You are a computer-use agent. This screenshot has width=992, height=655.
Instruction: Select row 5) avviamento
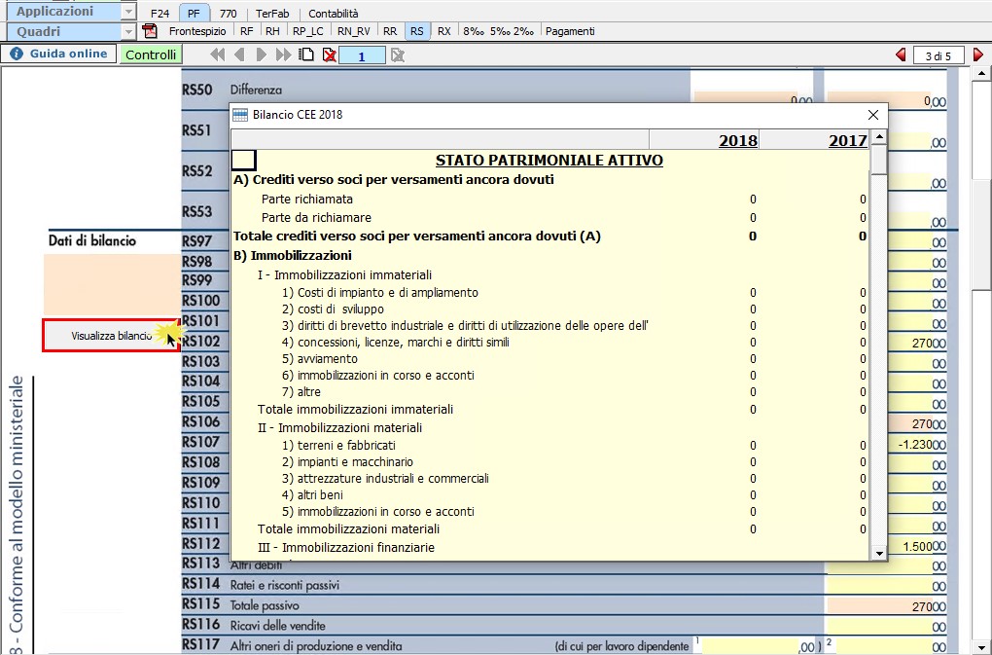(x=550, y=358)
